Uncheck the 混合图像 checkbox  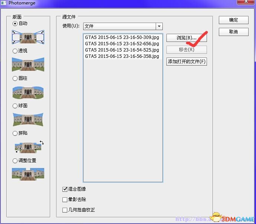[65, 190]
